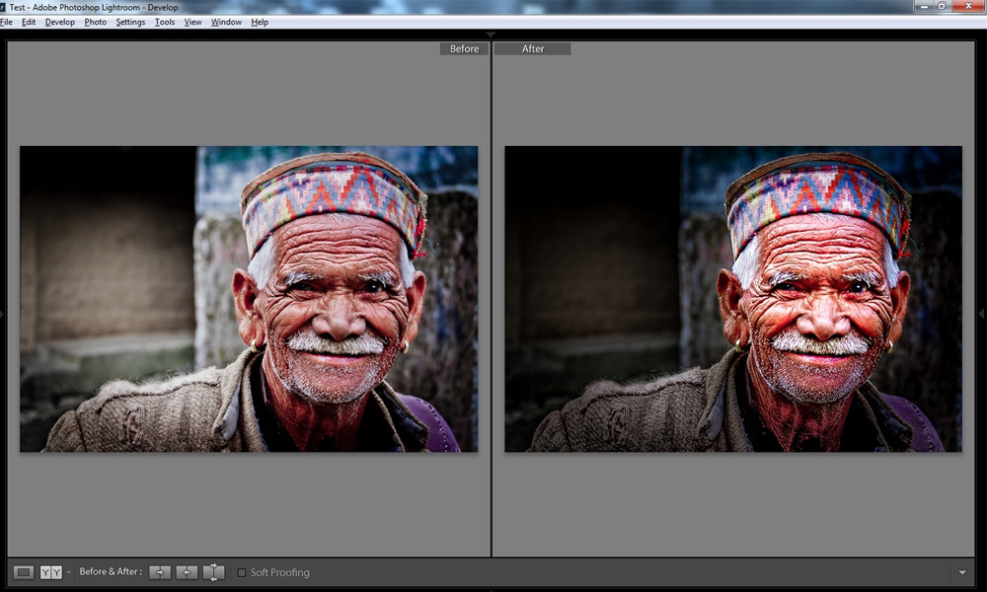Screen dimensions: 987x592
Task: Click the Before/After YY view icon
Action: [x=50, y=572]
